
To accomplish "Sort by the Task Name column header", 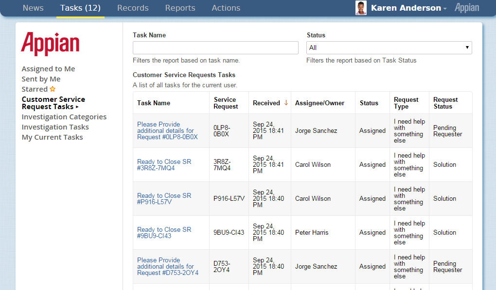I will [153, 103].
